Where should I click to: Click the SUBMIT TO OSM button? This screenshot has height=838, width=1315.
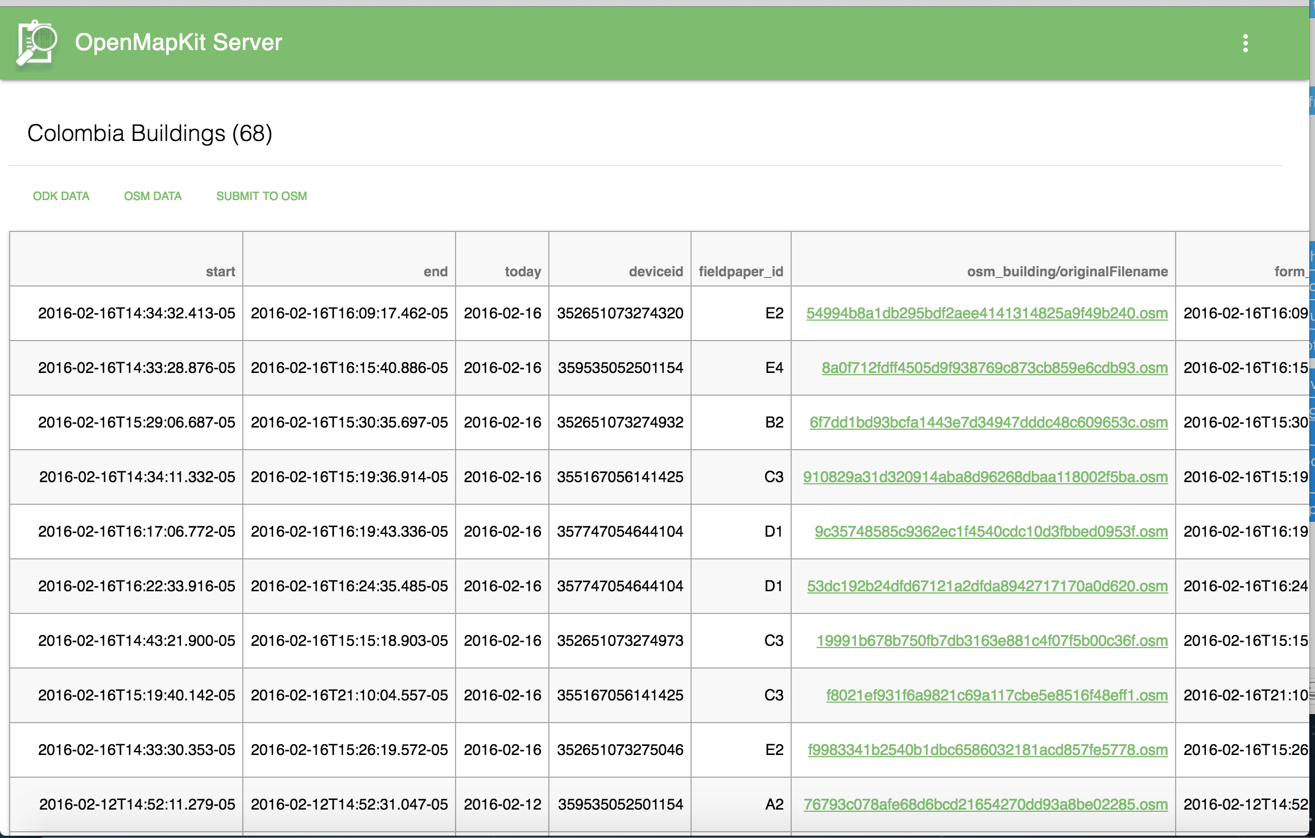[262, 196]
